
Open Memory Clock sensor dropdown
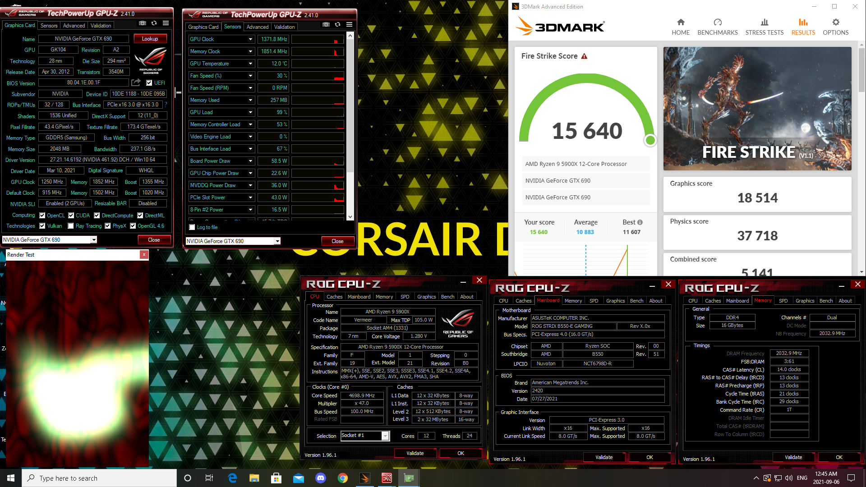pos(250,51)
